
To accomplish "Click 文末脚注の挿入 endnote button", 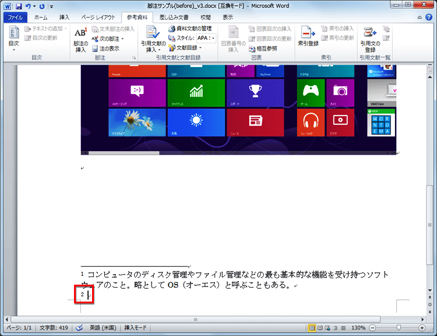I will [113, 29].
